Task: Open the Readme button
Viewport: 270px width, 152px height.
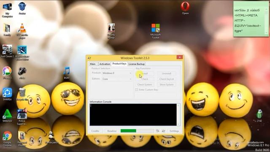Action: click(112, 131)
